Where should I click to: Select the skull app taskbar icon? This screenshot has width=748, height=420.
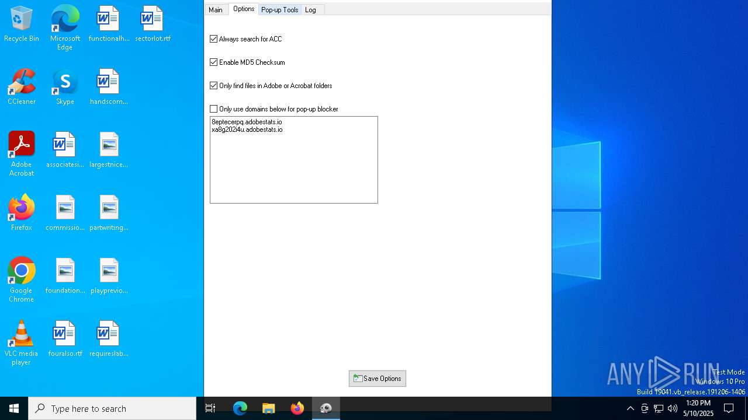(326, 408)
